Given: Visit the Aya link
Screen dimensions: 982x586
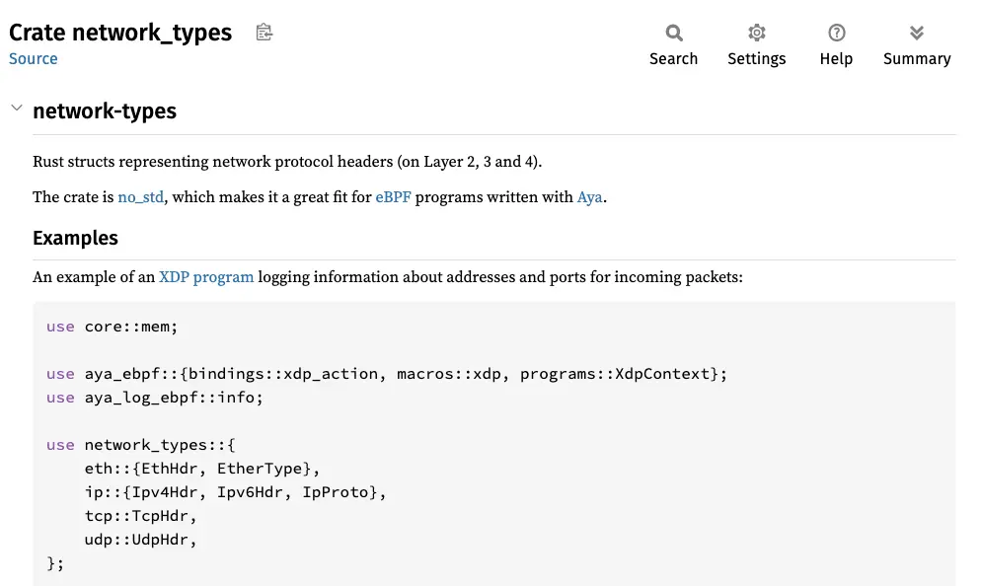Looking at the screenshot, I should (589, 196).
